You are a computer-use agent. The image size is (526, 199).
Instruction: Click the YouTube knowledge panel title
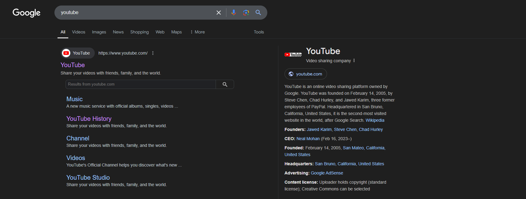coord(323,51)
